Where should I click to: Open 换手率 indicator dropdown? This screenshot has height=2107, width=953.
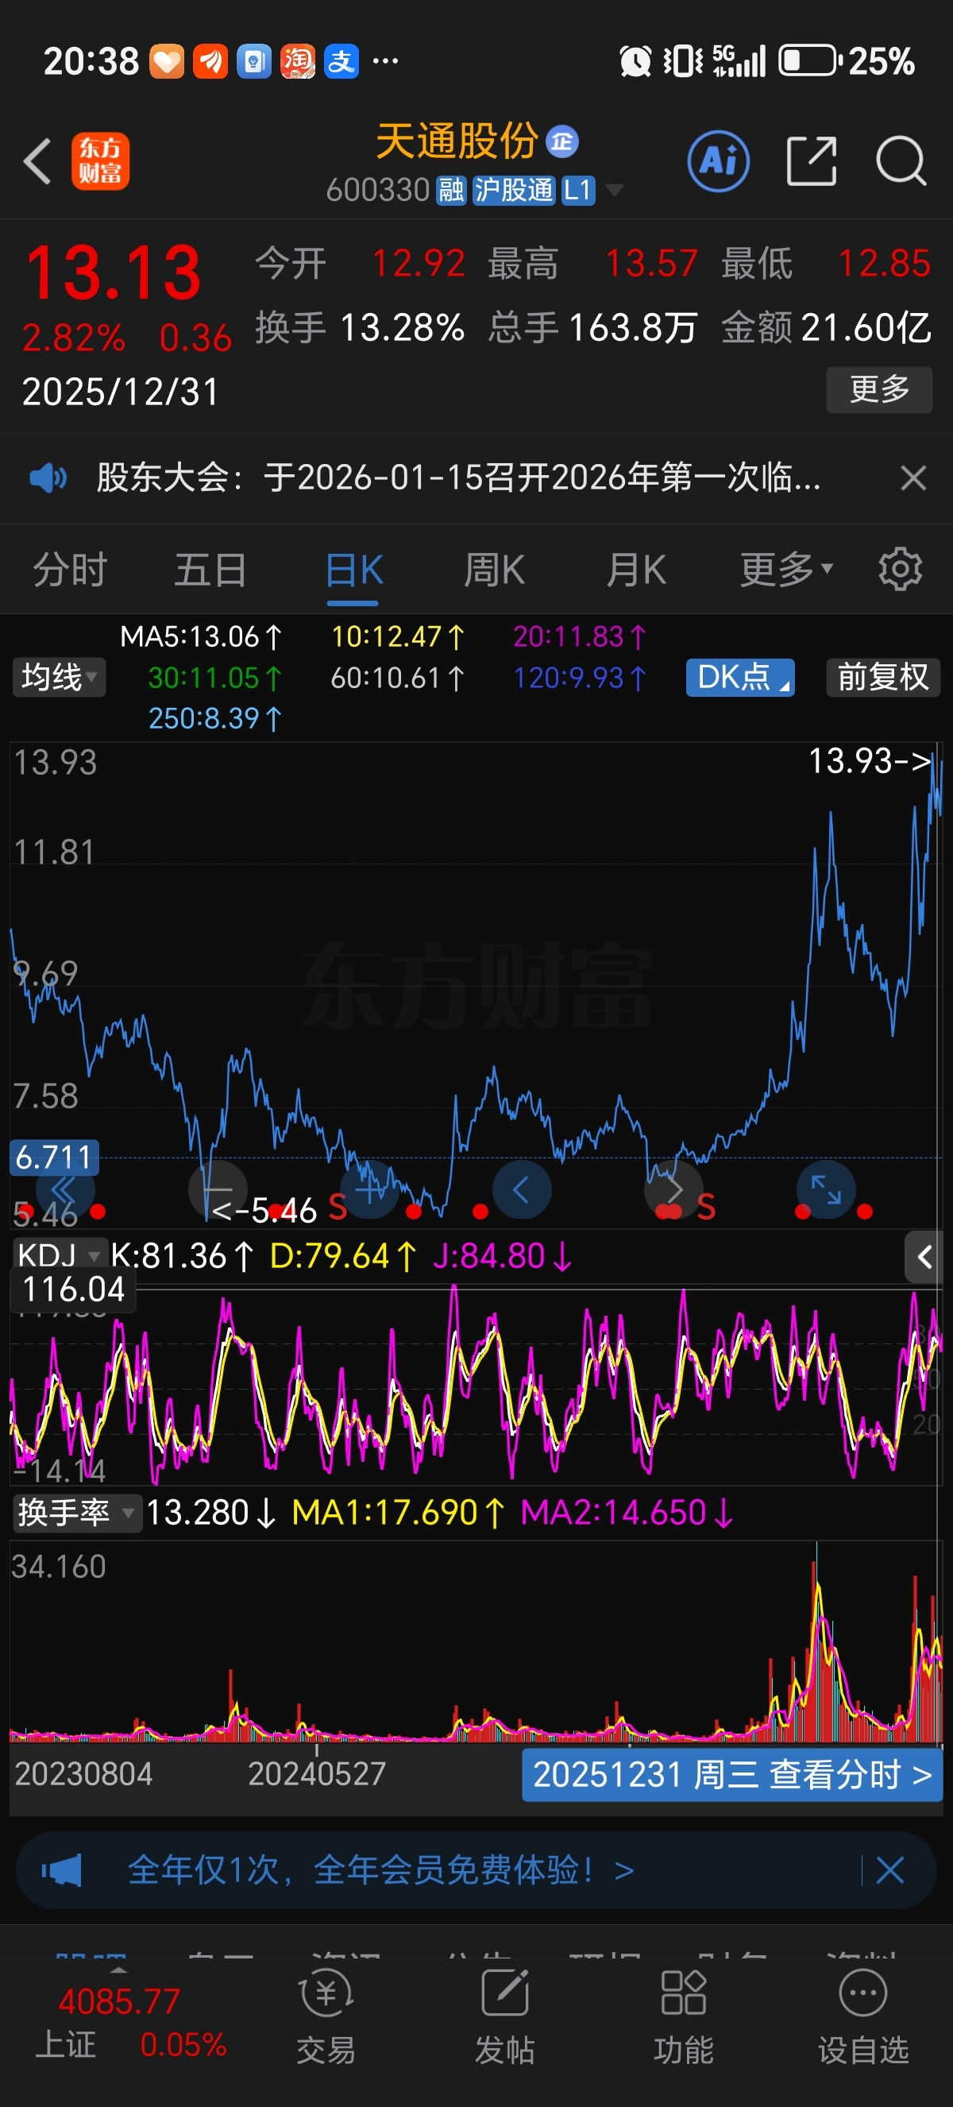coord(77,1513)
